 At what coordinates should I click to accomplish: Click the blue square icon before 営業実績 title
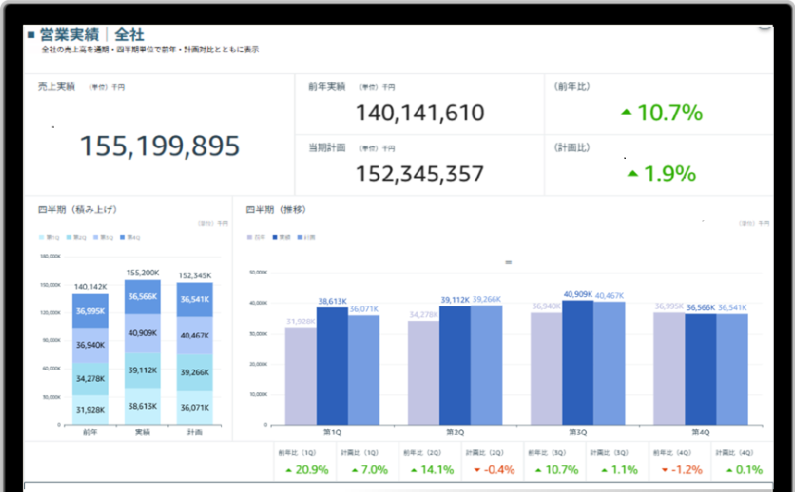coord(31,34)
